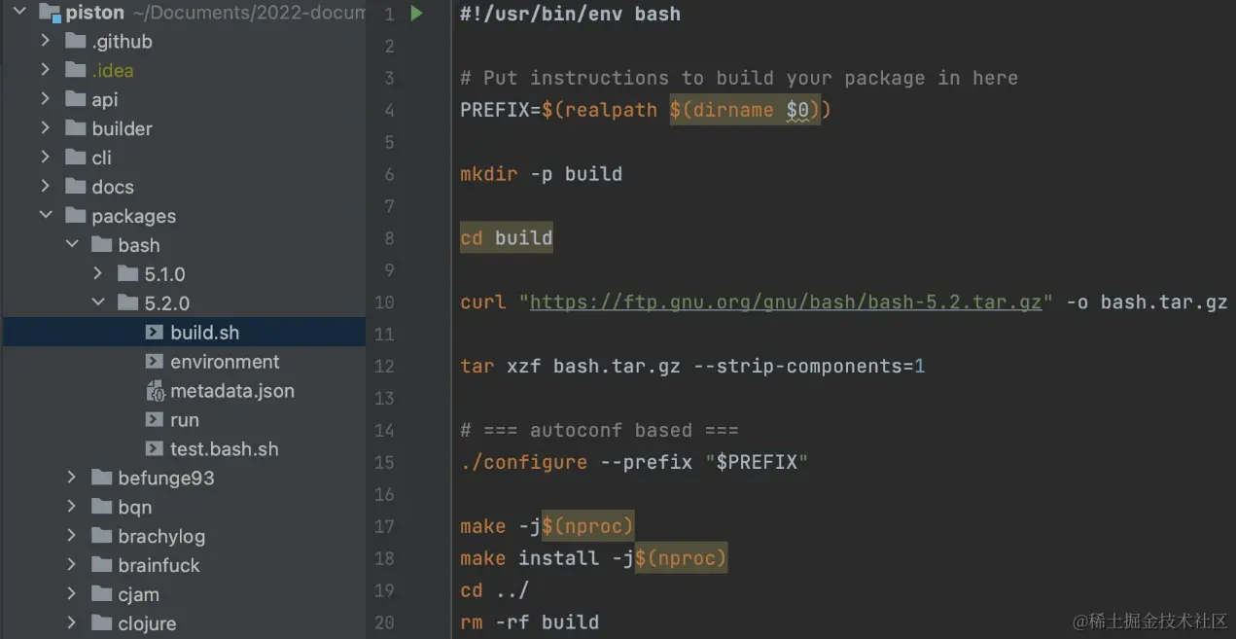Expand the brainfuck folder
Screen dimensions: 1236x639
tap(71, 565)
